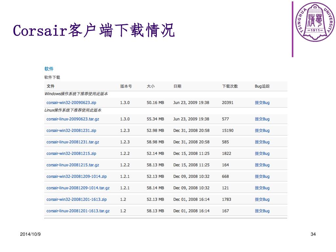
Task: Click 提交Bug for corsair-linux-20081215.tar.gz
Action: click(262, 165)
